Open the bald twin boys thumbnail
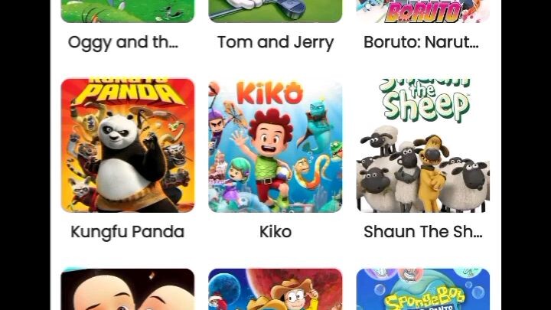This screenshot has width=551, height=310. tap(128, 289)
